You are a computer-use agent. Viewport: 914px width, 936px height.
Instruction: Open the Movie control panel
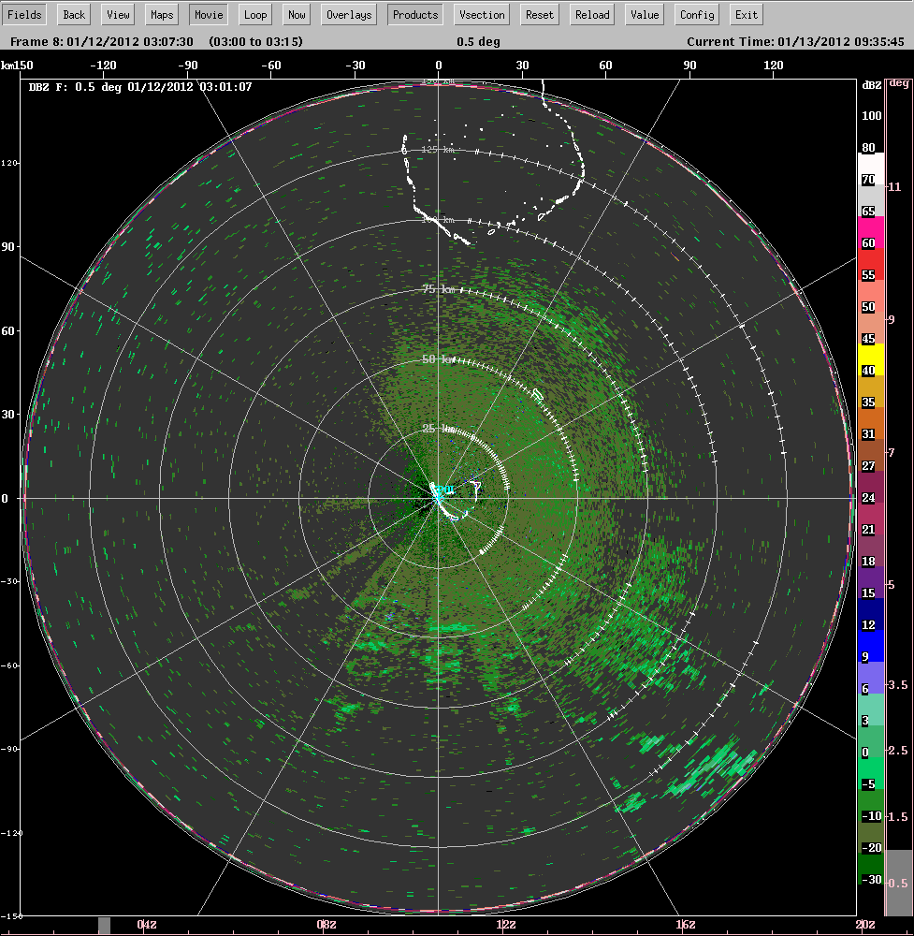pos(208,14)
